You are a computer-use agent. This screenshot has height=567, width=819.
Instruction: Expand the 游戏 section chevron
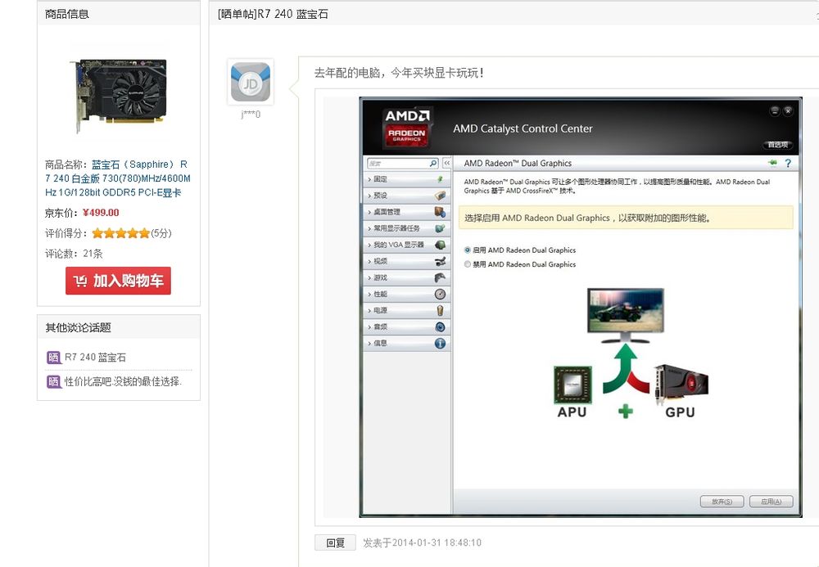[x=369, y=278]
